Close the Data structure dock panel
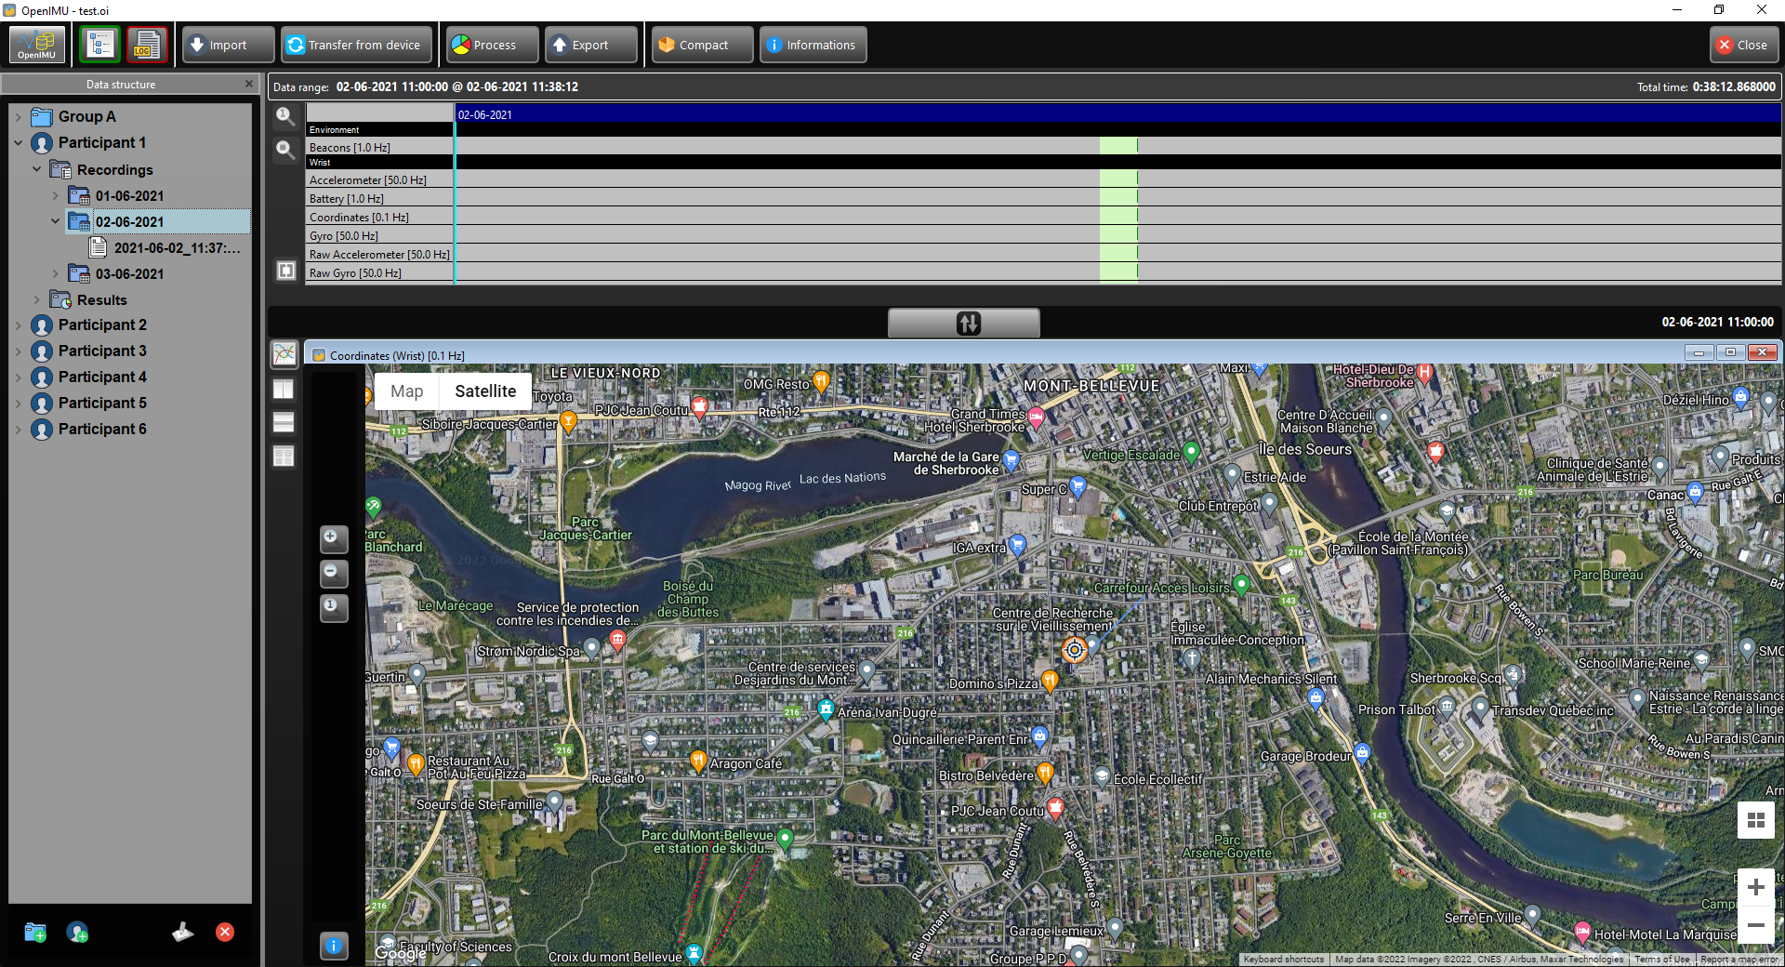The height and width of the screenshot is (967, 1785). pos(248,84)
